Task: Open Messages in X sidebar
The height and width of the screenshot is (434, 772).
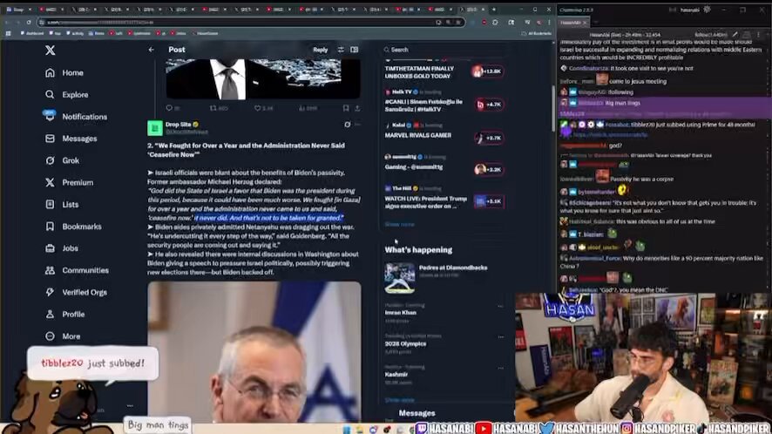Action: [71, 139]
